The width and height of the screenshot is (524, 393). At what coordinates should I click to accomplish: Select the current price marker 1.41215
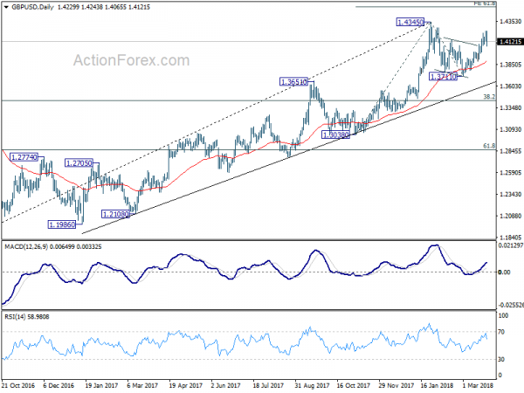510,42
